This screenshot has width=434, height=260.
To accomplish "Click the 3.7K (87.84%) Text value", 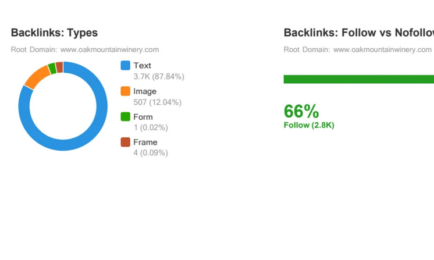I will (159, 77).
